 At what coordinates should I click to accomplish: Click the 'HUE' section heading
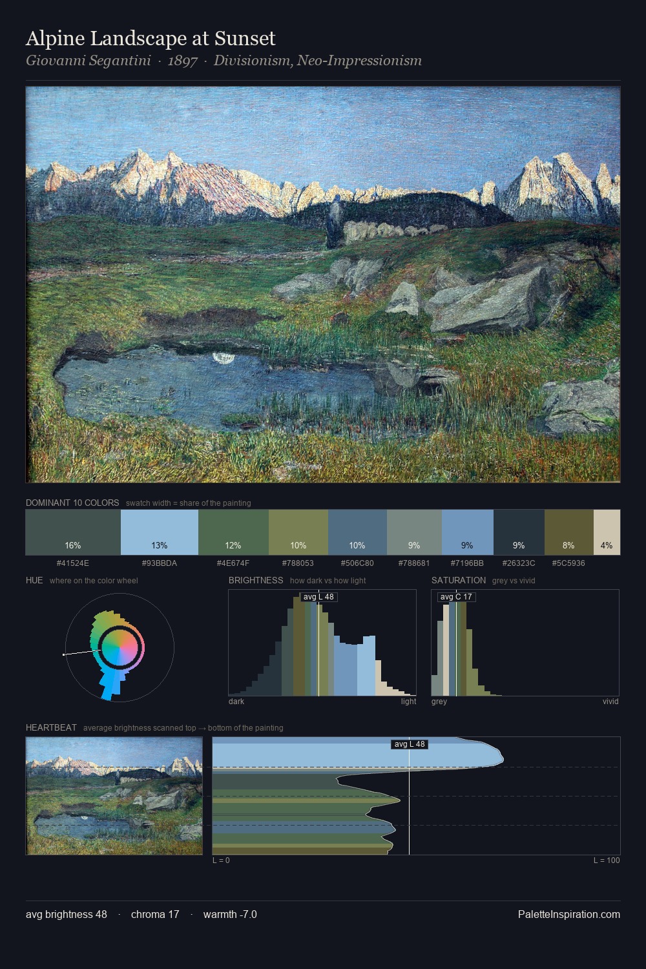34,580
